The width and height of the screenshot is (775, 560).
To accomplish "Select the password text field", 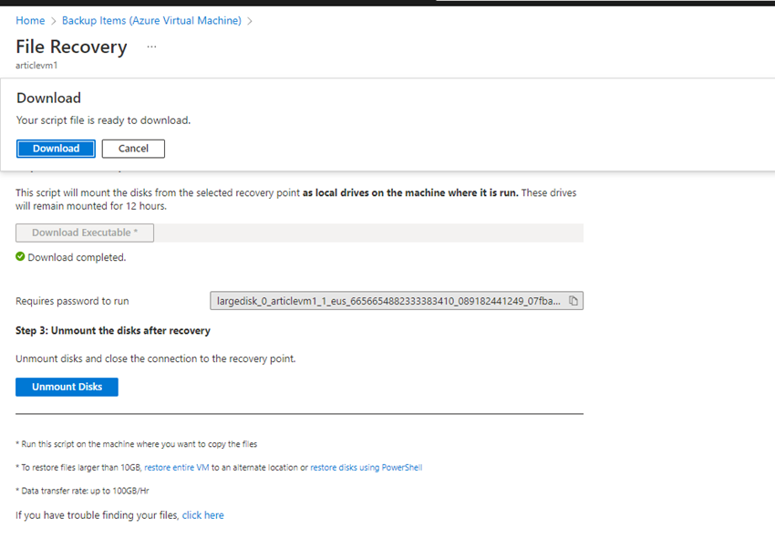I will 387,301.
